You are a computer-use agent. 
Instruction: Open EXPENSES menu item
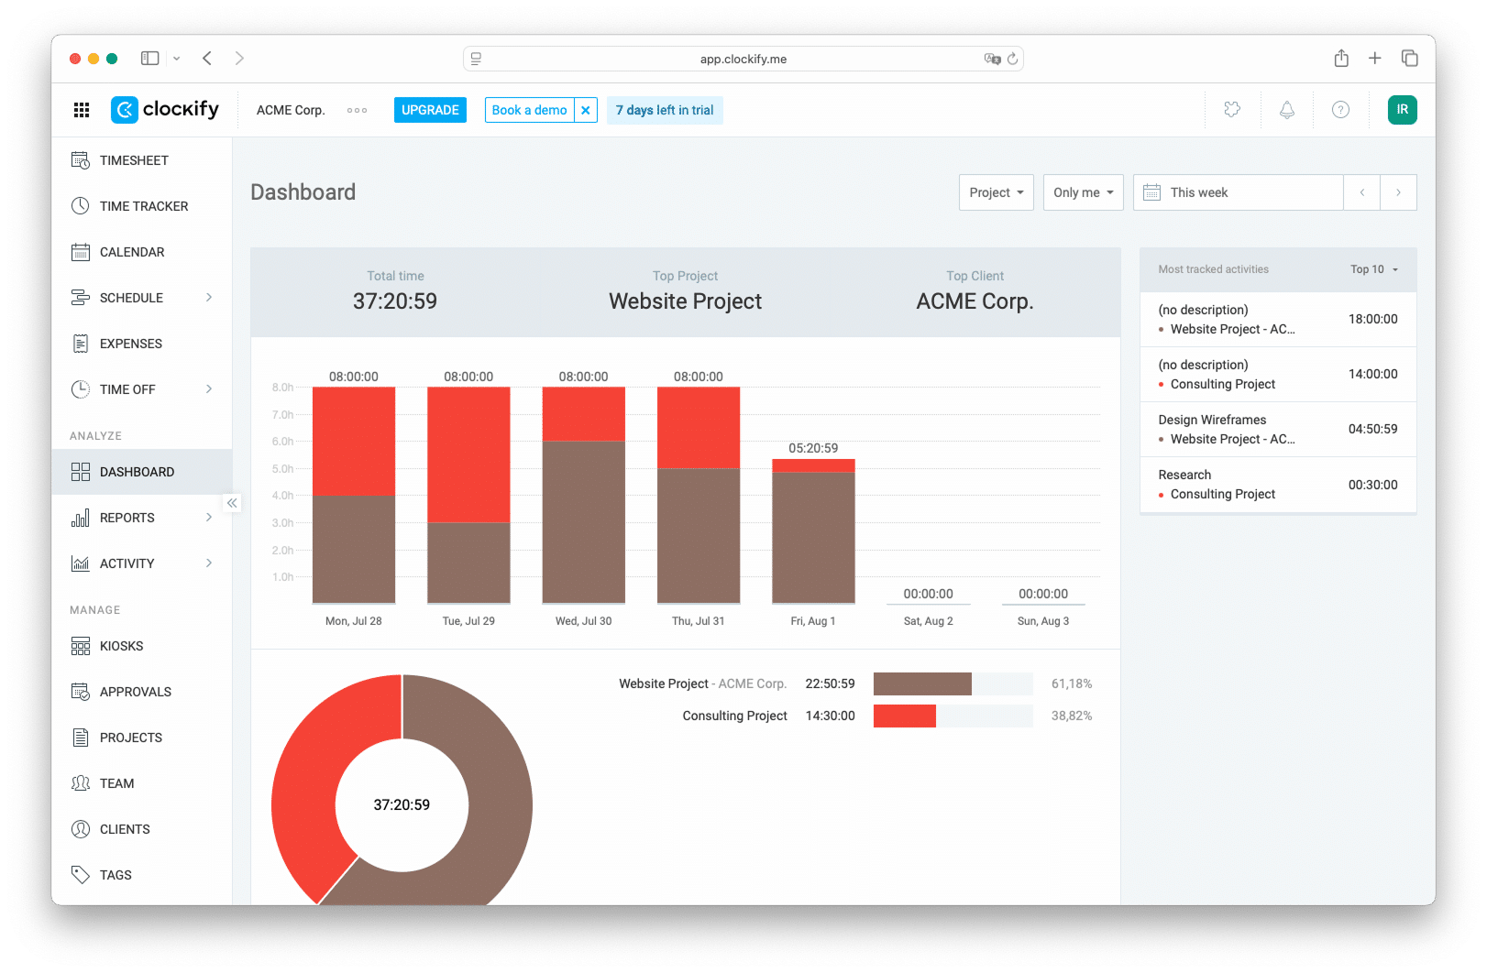click(x=142, y=344)
